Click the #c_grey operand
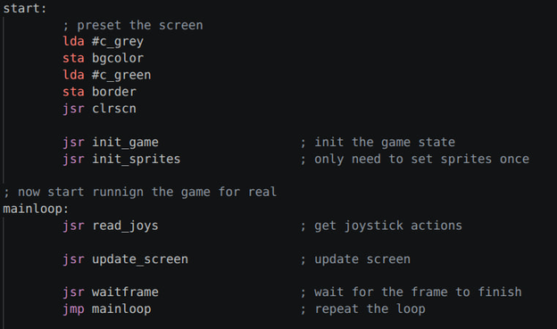This screenshot has height=329, width=557. click(118, 42)
